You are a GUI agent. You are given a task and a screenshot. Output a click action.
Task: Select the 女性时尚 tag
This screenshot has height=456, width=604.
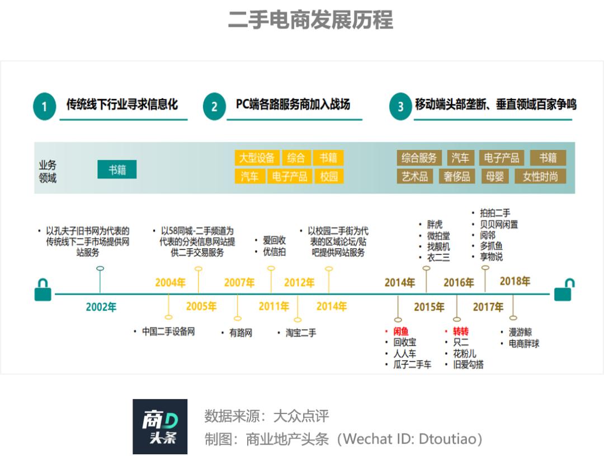pos(540,176)
